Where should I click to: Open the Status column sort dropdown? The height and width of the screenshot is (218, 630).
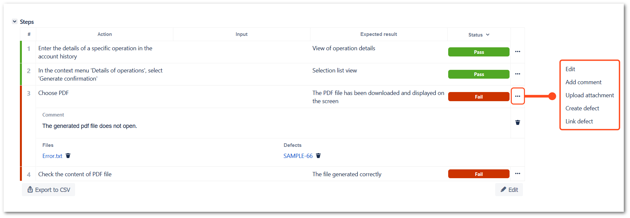point(488,34)
